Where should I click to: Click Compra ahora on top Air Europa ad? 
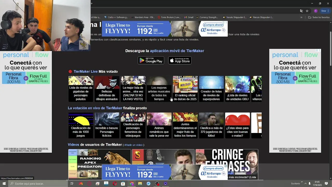pos(213,25)
